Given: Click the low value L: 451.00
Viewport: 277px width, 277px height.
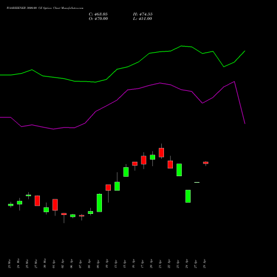Looking at the screenshot, I should pos(142,19).
